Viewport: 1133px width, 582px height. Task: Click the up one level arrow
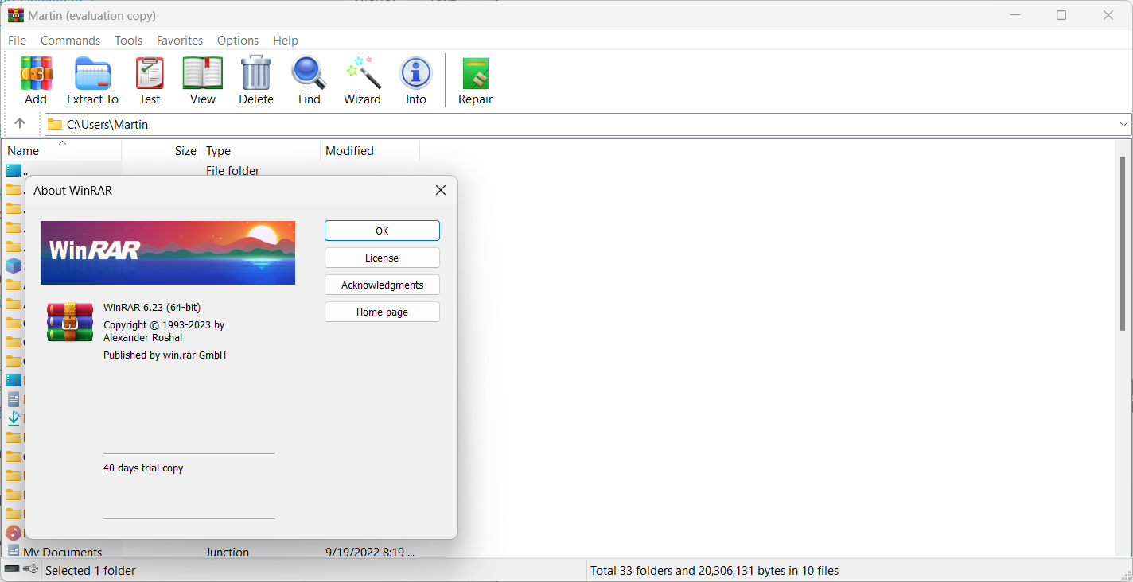20,123
